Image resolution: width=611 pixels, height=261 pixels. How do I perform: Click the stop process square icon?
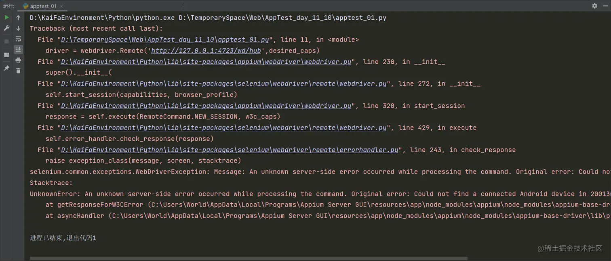click(x=6, y=42)
